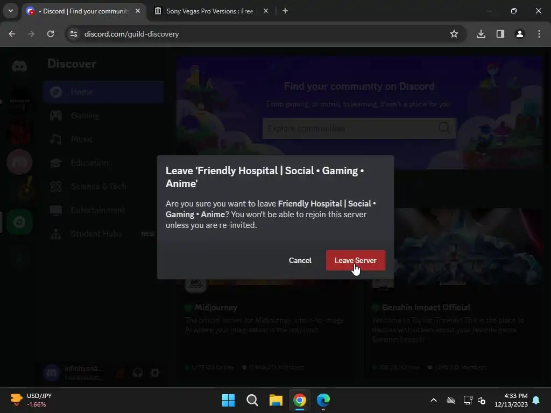Screen dimensions: 551x413
Task: Open Chrome downloads icon
Action: [481, 34]
